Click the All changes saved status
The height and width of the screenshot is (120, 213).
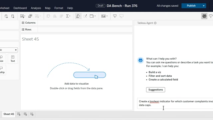click(167, 6)
